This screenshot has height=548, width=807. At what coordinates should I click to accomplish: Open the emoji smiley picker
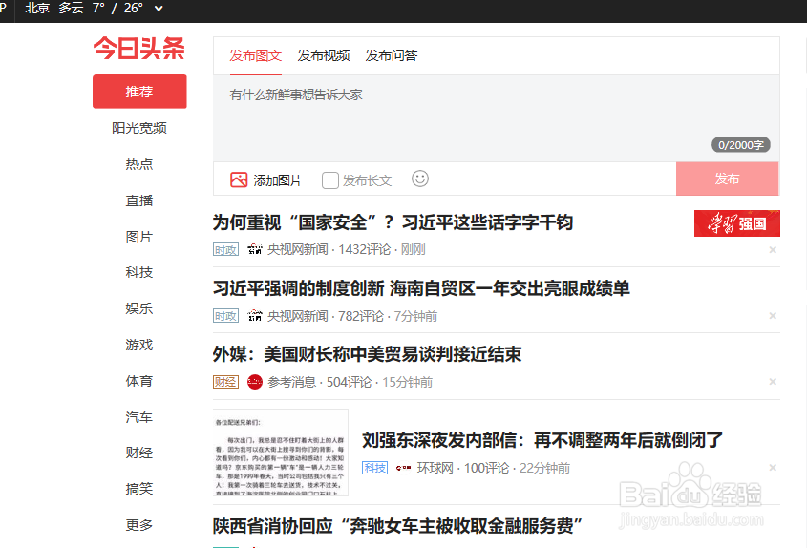420,179
